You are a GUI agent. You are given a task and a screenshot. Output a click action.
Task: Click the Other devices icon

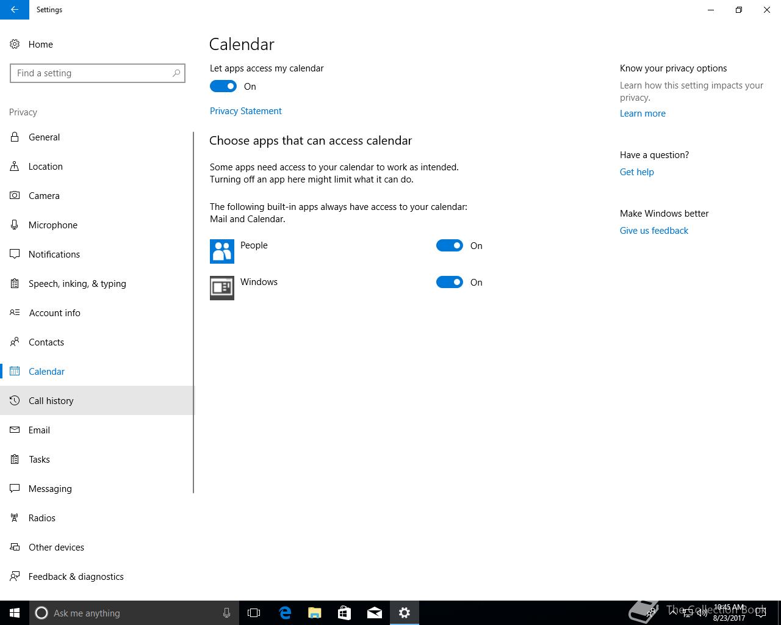(x=15, y=547)
